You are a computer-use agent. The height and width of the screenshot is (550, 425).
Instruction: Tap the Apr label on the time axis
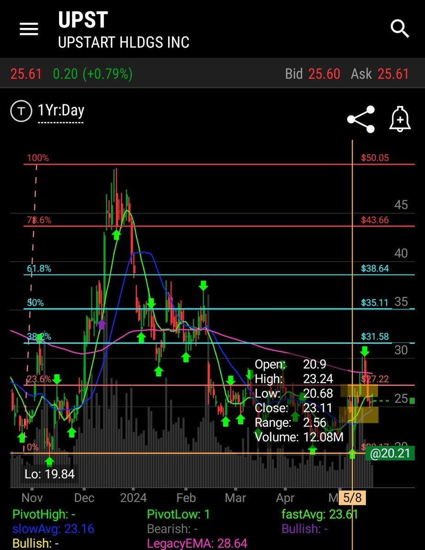285,497
